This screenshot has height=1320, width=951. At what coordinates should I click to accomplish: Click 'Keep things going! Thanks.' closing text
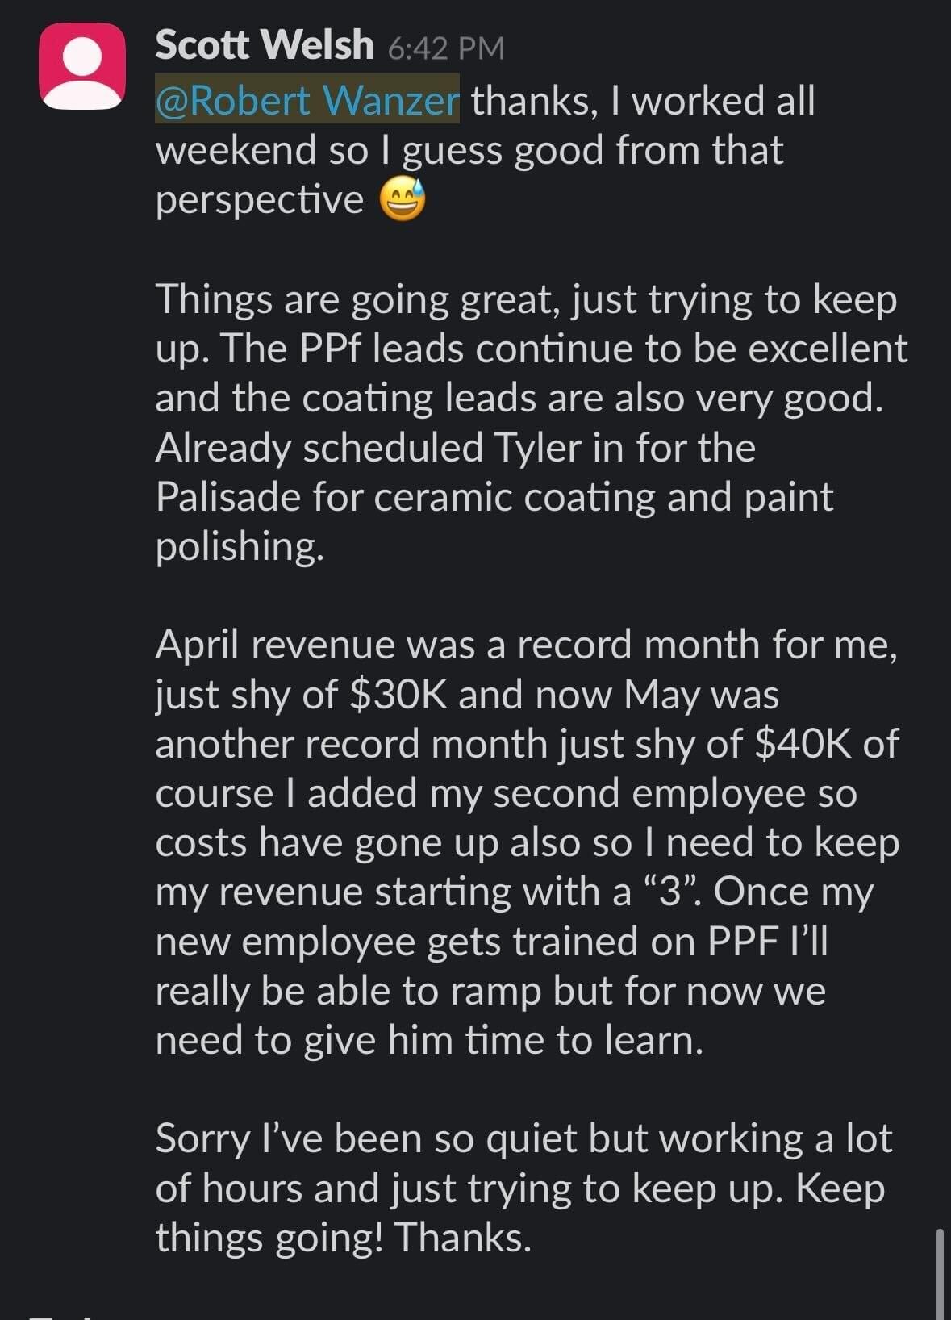pos(520,1213)
